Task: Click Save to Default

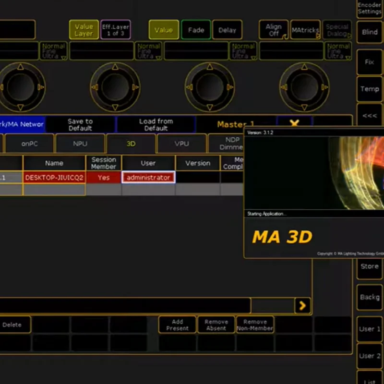Action: coord(80,125)
